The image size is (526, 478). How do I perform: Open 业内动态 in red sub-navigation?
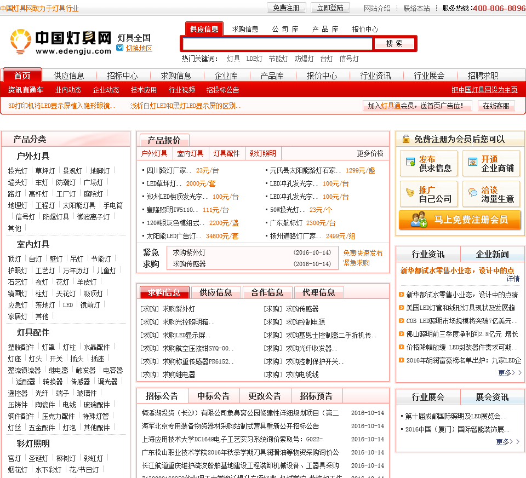68,90
